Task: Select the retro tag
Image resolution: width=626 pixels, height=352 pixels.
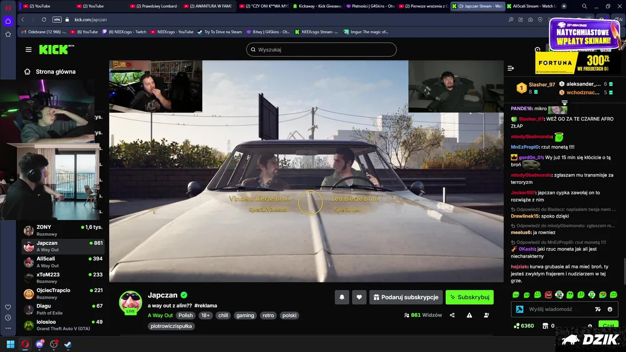Action: click(x=268, y=315)
